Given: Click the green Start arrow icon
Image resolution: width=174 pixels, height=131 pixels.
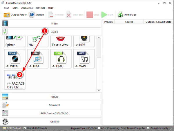Looking at the screenshot, I should pyautogui.click(x=104, y=15).
